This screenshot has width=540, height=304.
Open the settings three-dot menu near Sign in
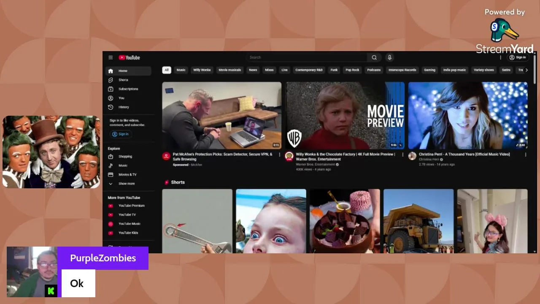coord(501,57)
